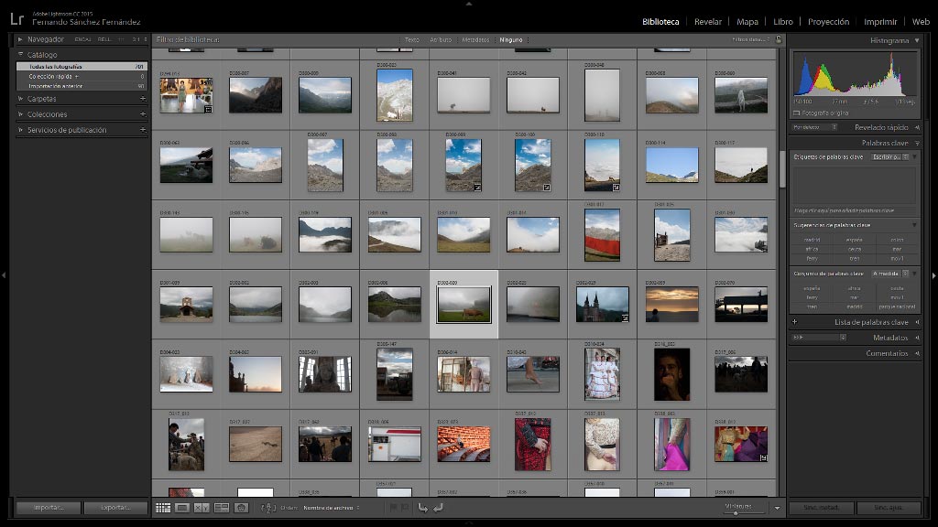This screenshot has width=938, height=527.
Task: Click the Sinc. ajus. button
Action: [889, 507]
